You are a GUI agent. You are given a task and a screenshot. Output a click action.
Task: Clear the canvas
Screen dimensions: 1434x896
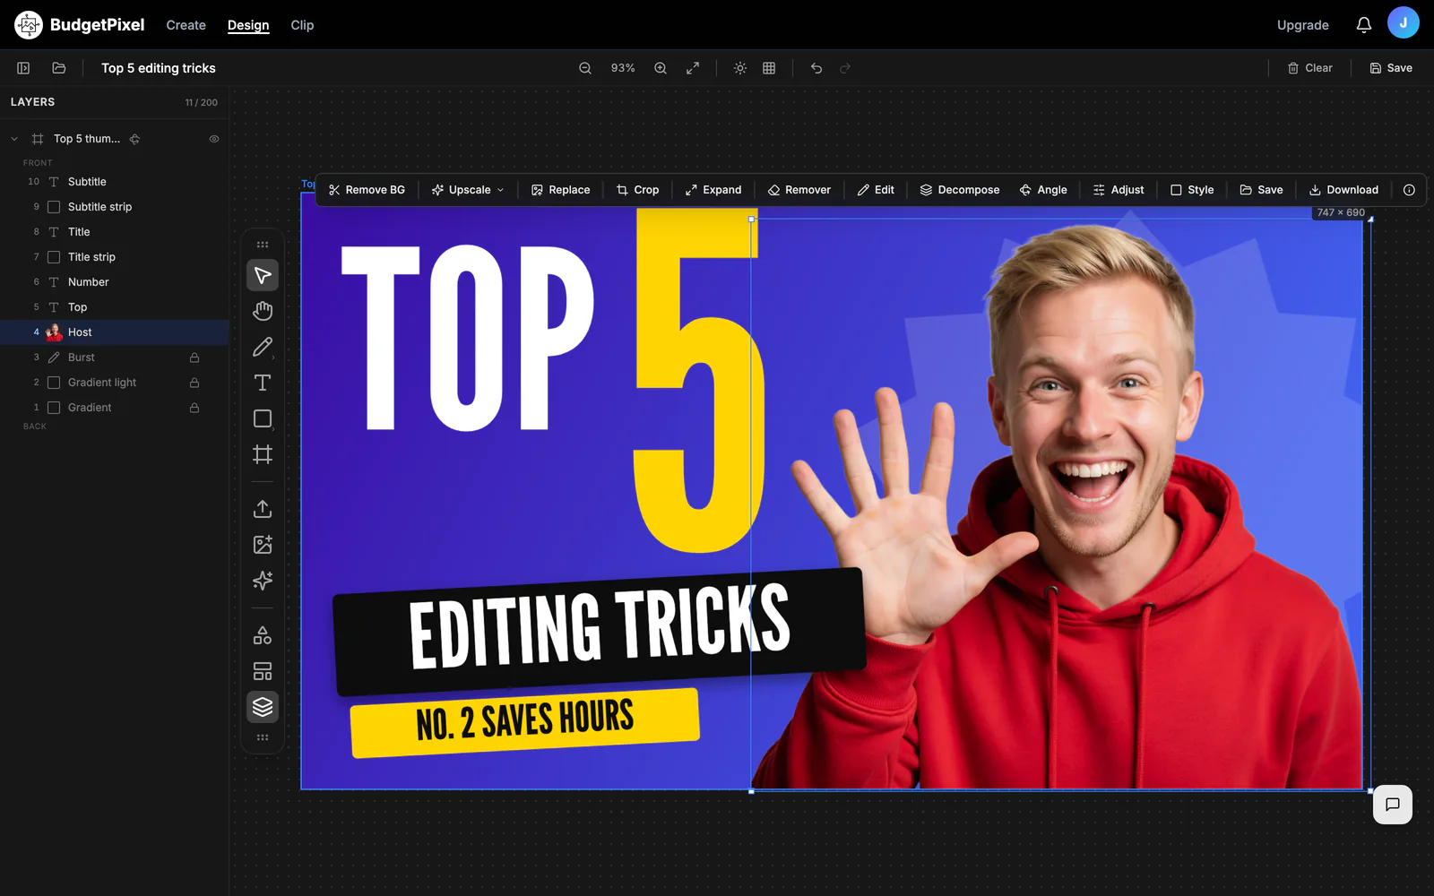coord(1310,68)
